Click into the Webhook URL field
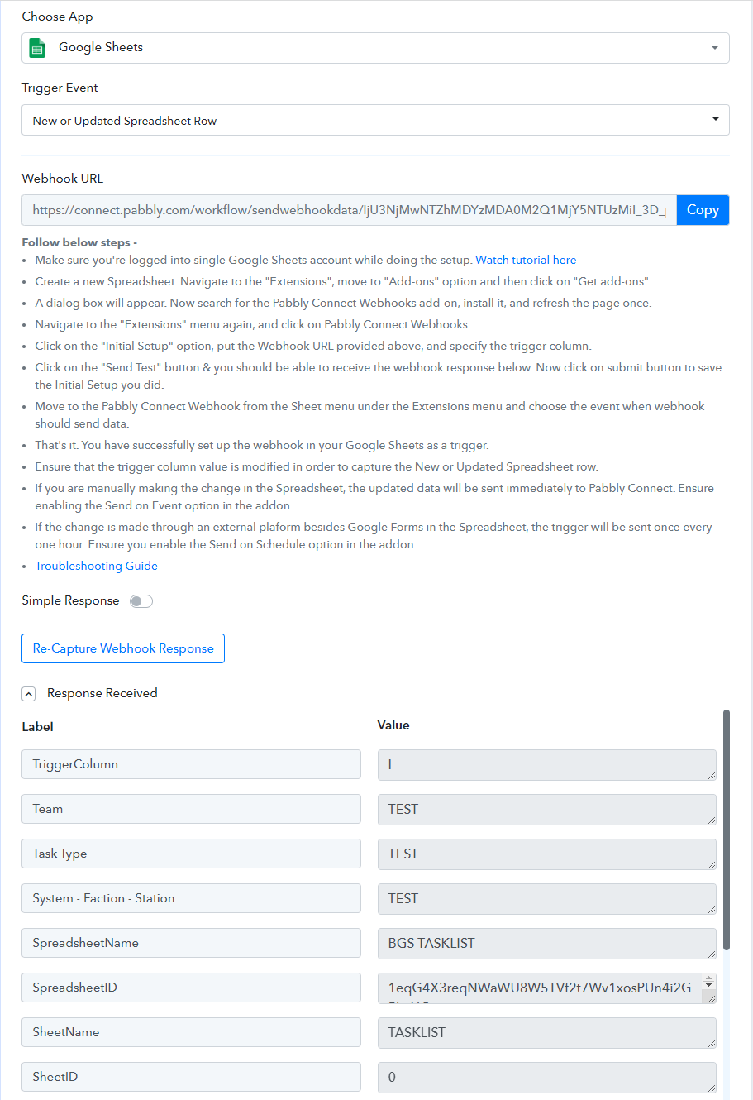The height and width of the screenshot is (1100, 753). (349, 210)
